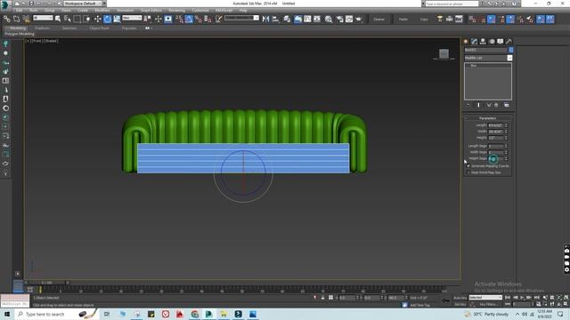Open the Rendering menu
This screenshot has height=320, width=570.
pyautogui.click(x=176, y=11)
